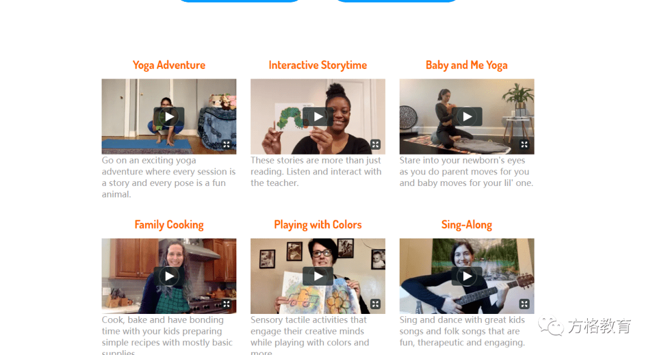The width and height of the screenshot is (653, 355).
Task: Click the Interactive Storytime heading
Action: (x=318, y=65)
